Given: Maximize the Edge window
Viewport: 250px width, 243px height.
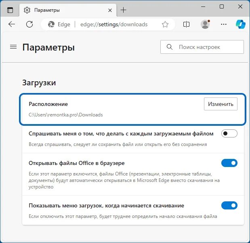Looking at the screenshot, I should tap(222, 7).
